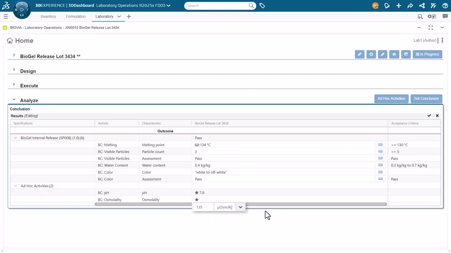Click the search magnifier icon
The image size is (451, 253).
coord(251,6)
